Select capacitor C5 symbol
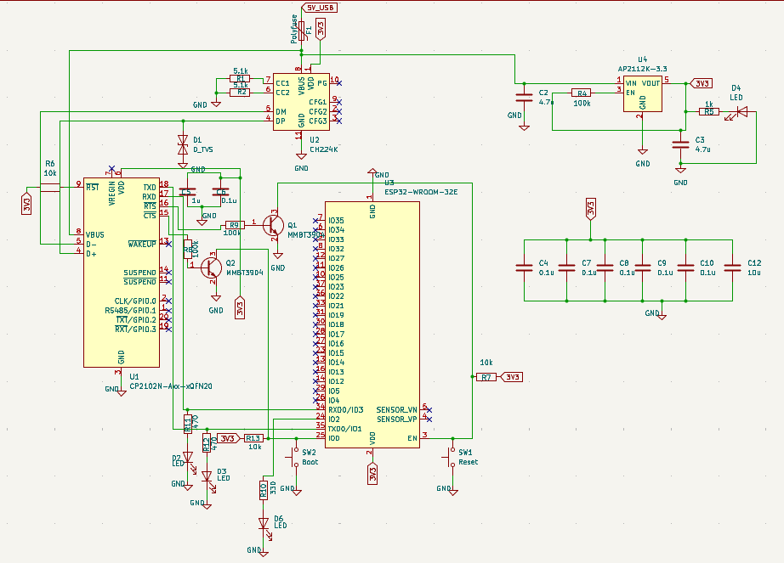 click(x=187, y=192)
